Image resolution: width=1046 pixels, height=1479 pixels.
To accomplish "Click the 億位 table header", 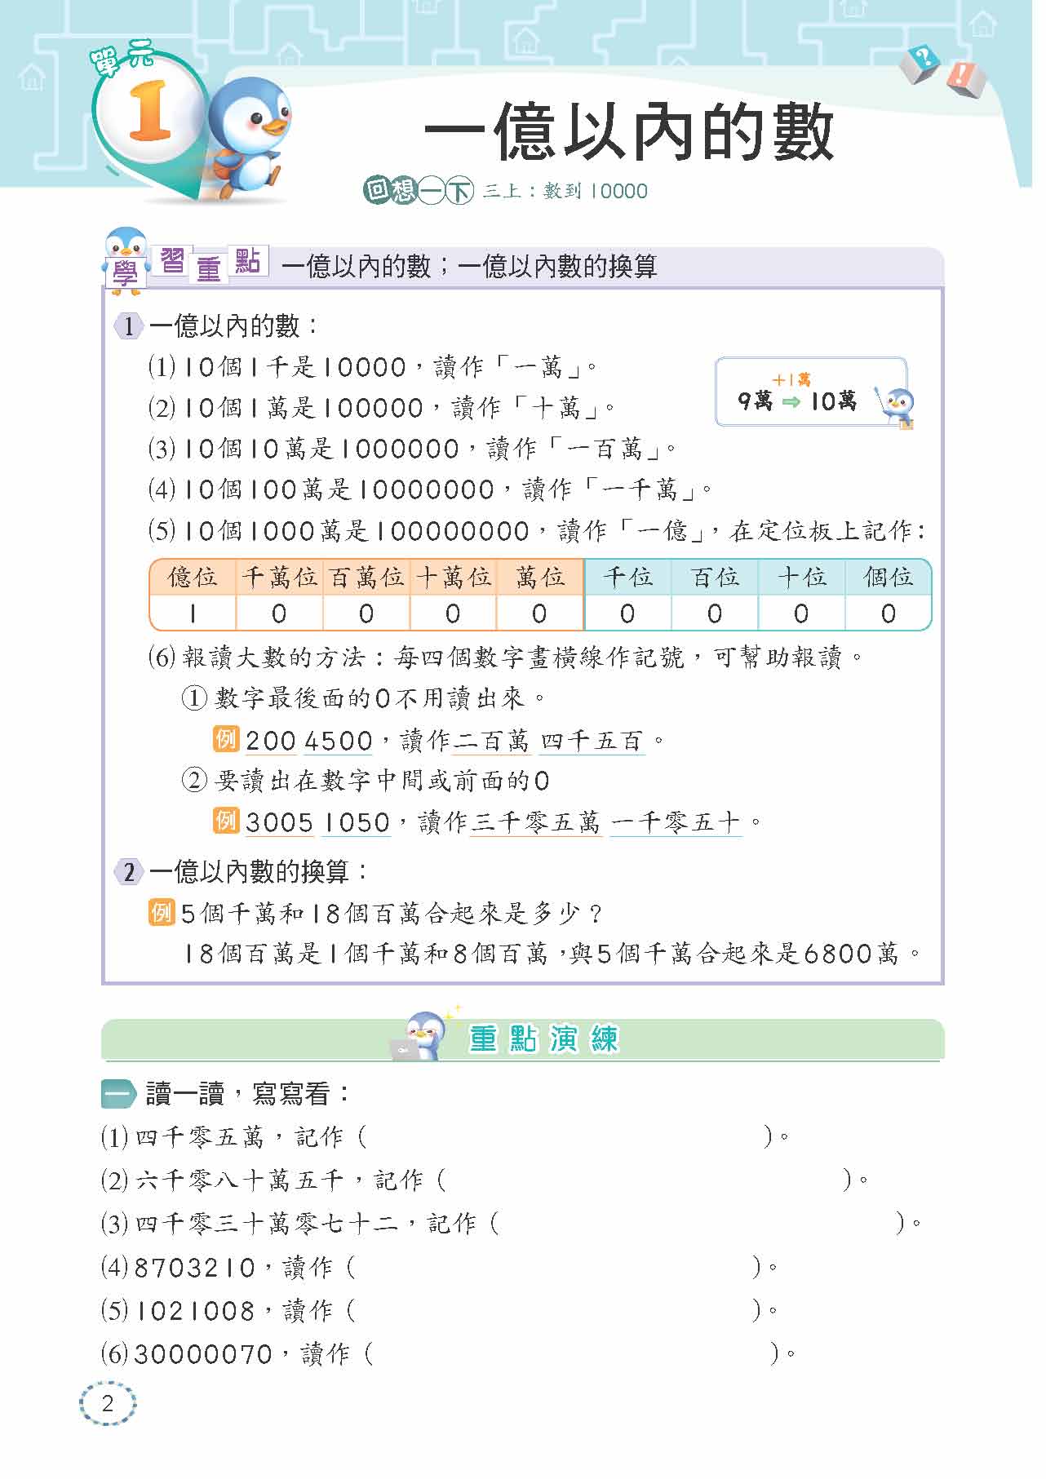I will coord(193,578).
